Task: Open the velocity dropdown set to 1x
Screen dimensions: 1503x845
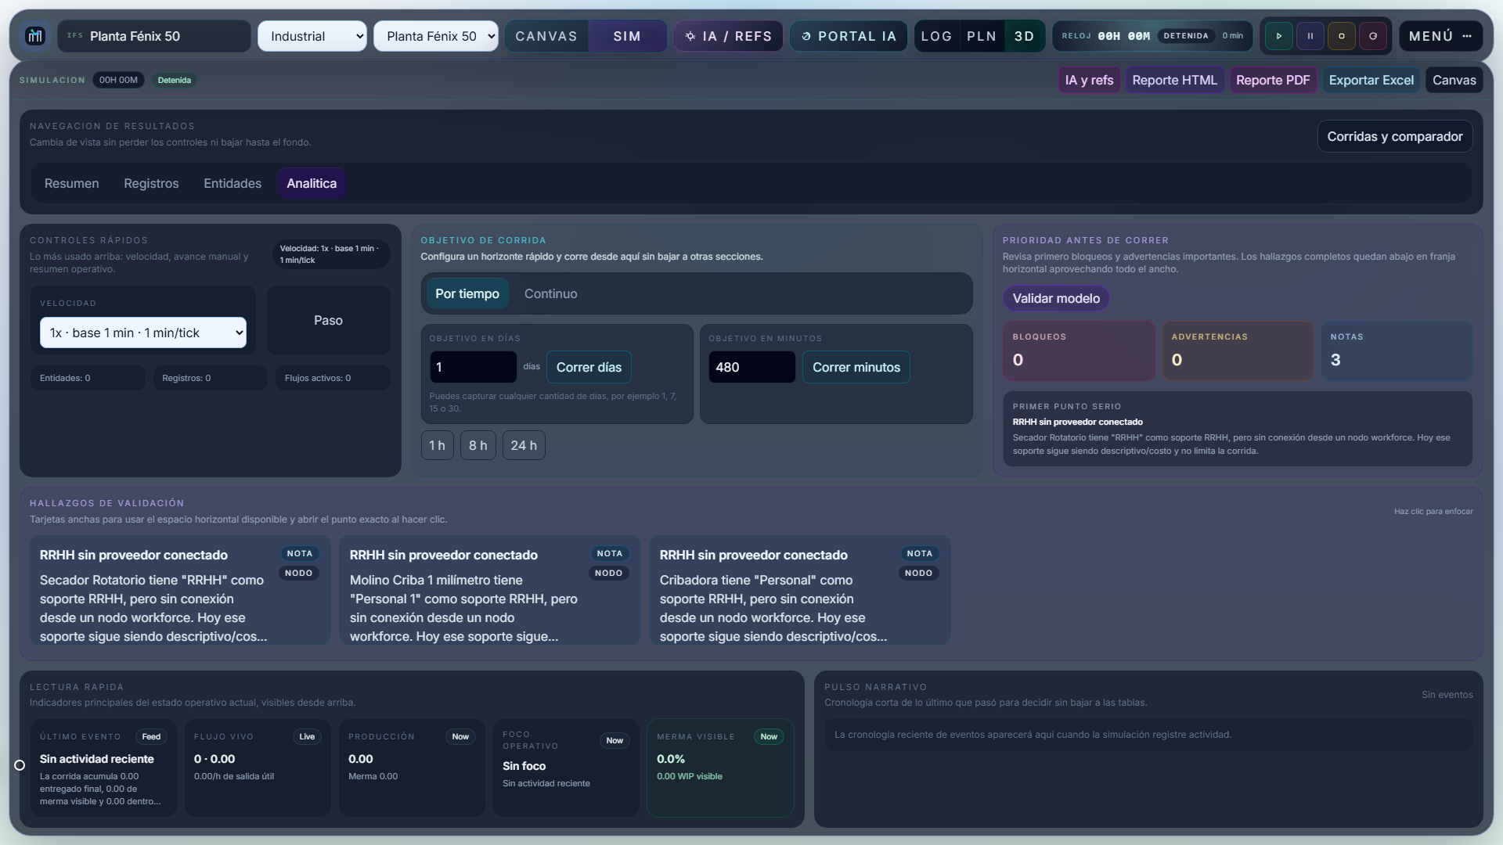Action: click(143, 333)
